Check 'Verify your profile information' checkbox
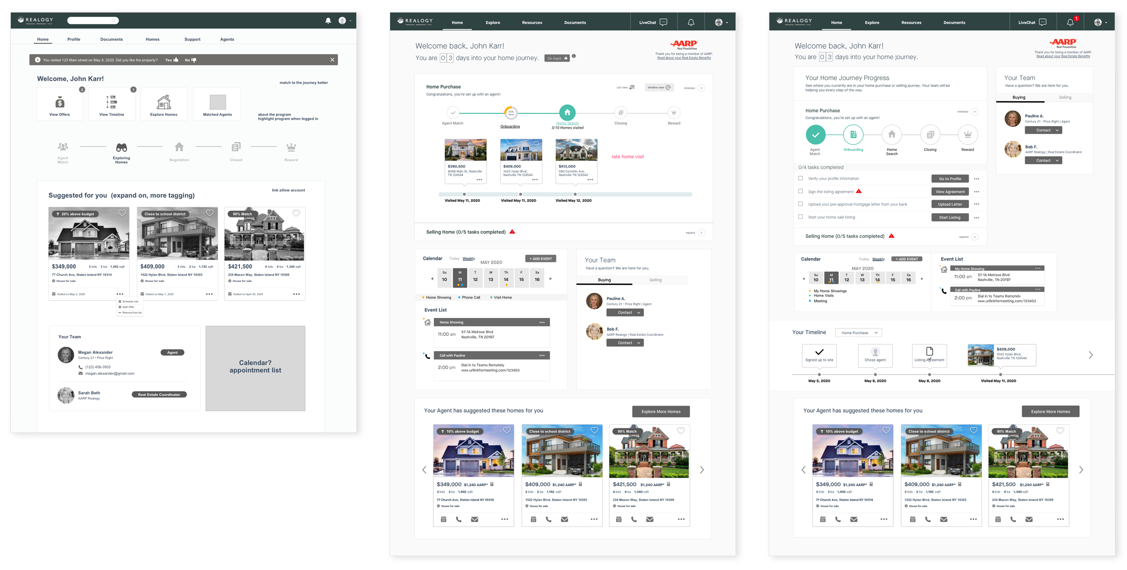This screenshot has height=570, width=1127. pos(800,178)
